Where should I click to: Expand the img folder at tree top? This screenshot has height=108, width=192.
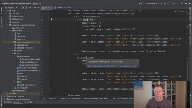(7, 11)
